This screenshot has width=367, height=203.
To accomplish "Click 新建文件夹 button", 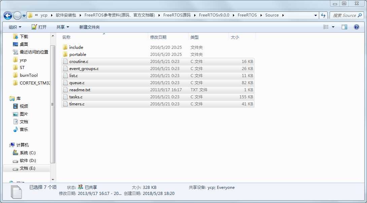I will pyautogui.click(x=90, y=27).
